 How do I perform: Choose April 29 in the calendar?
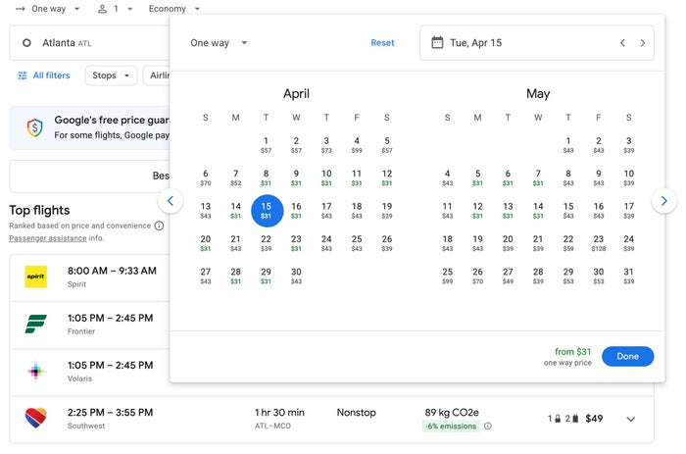pos(266,277)
